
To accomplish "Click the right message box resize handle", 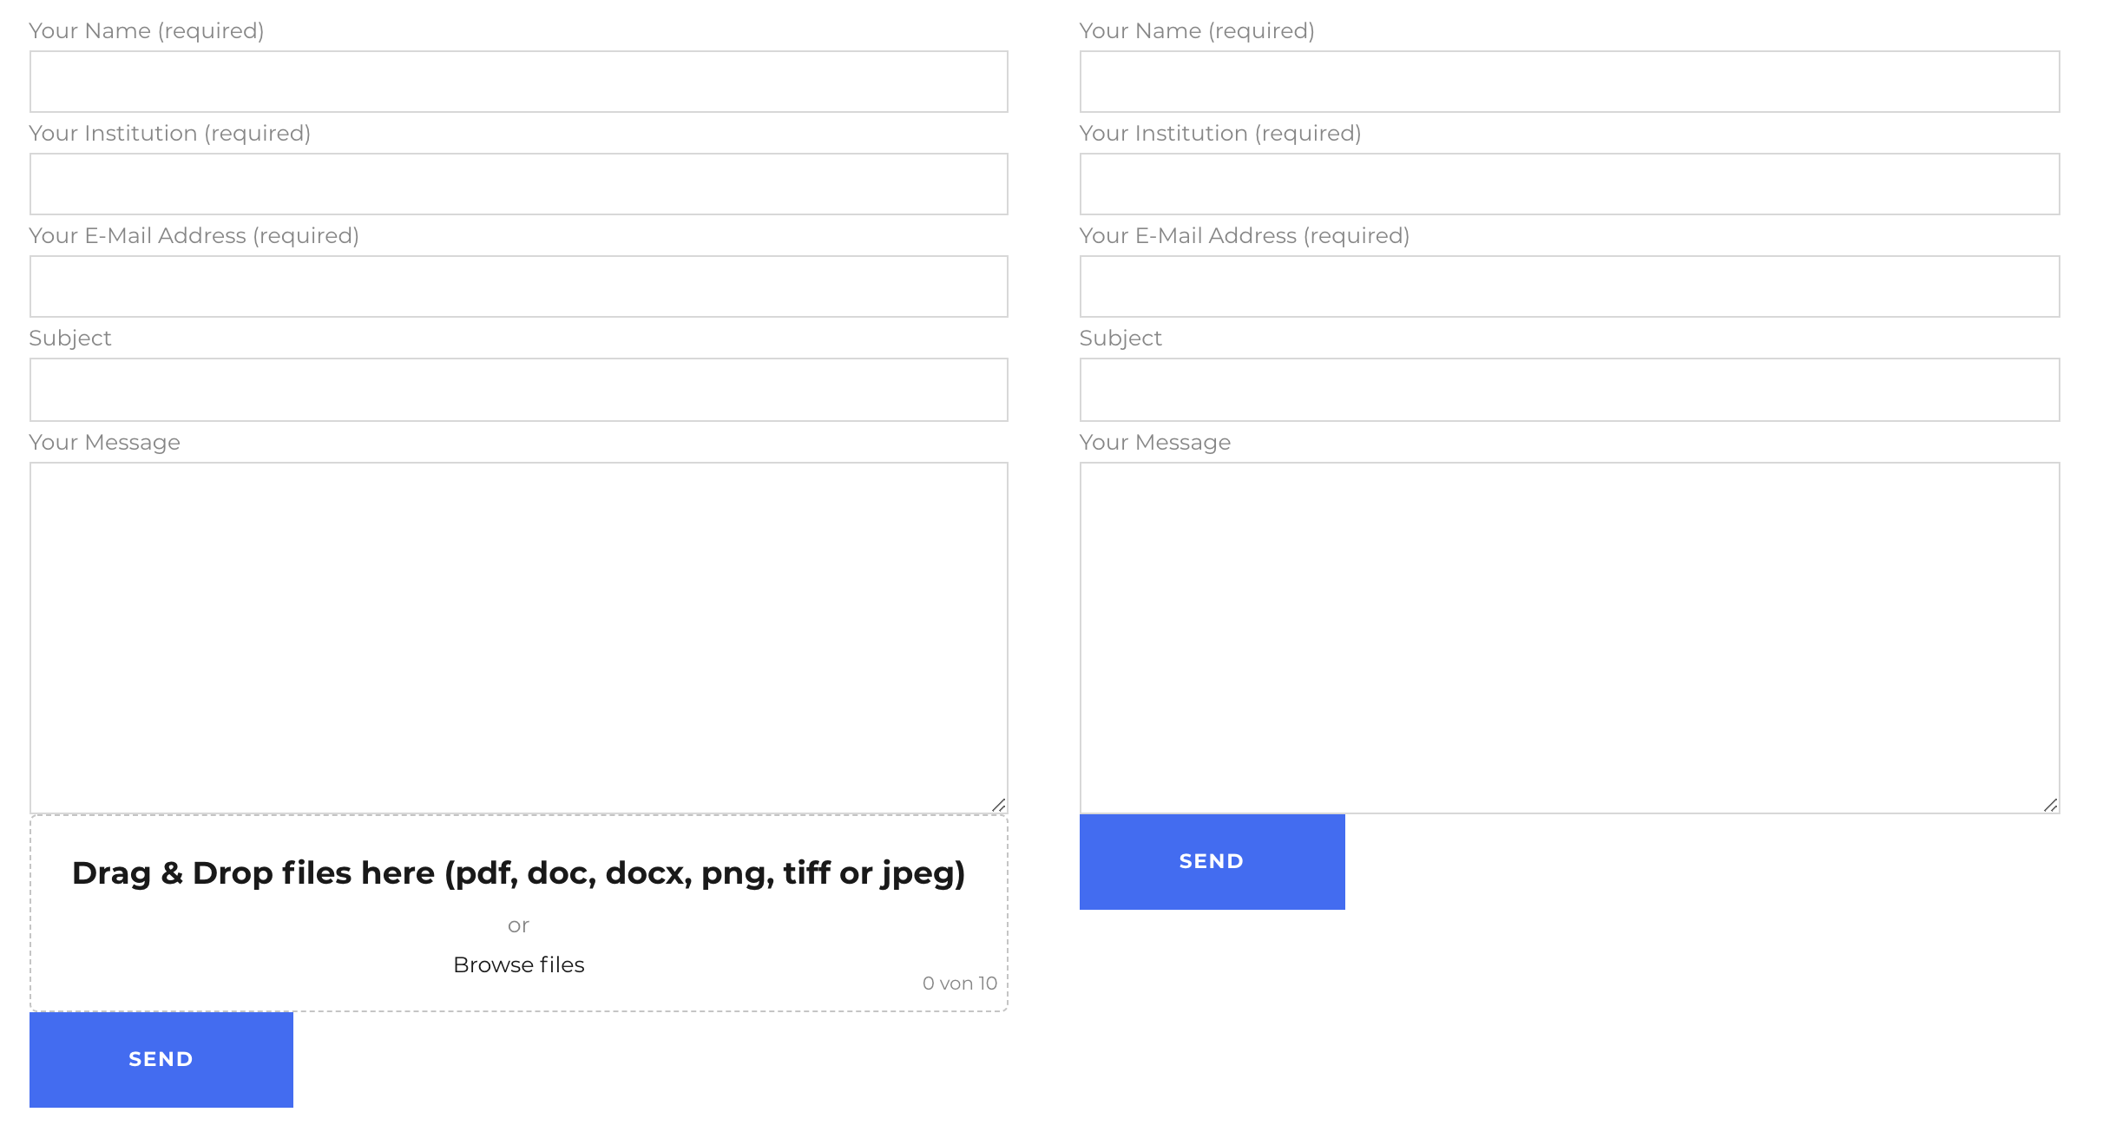I will 2050,805.
